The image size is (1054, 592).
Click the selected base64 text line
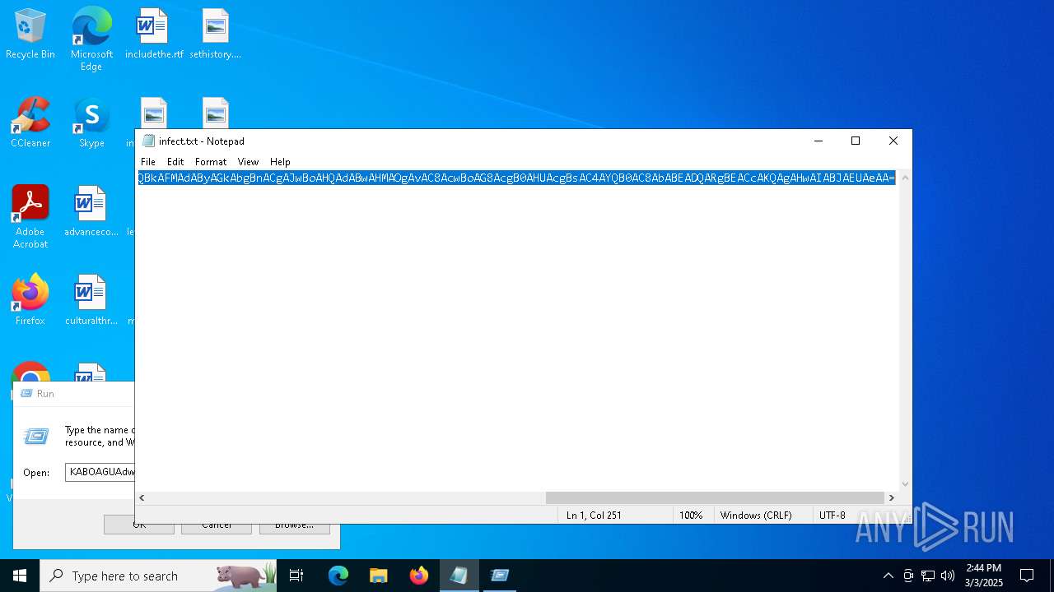tap(516, 178)
